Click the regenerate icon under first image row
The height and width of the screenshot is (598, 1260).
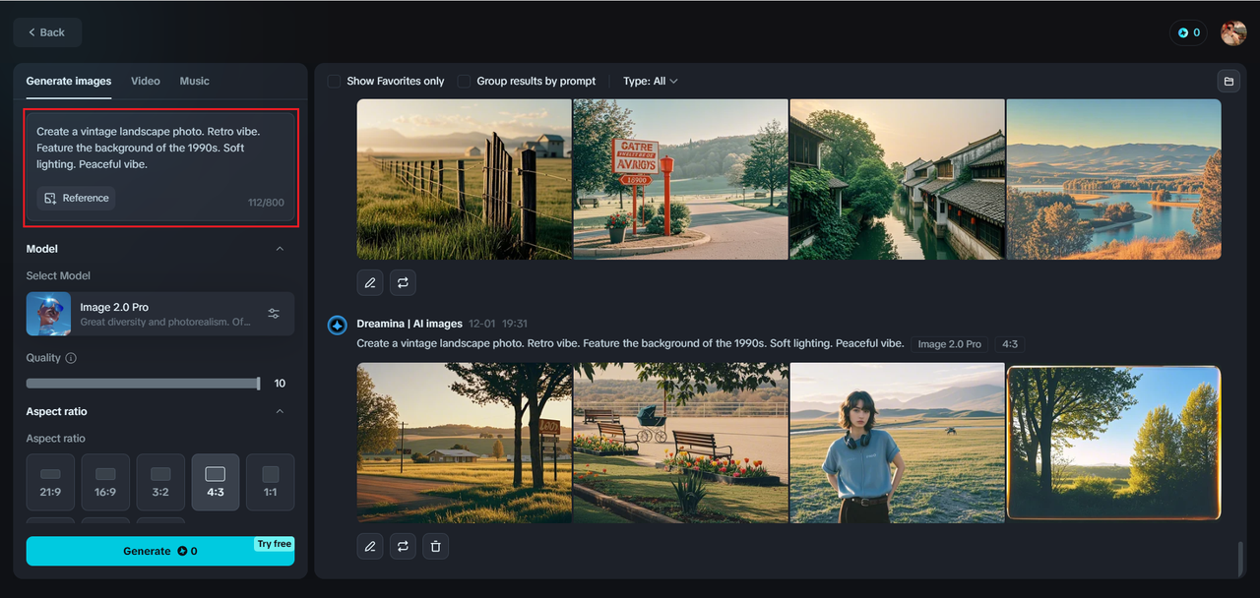pyautogui.click(x=403, y=282)
